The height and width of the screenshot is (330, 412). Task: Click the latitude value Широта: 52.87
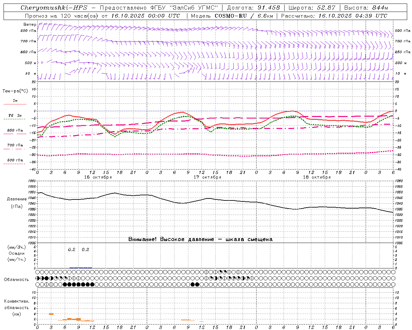coord(312,8)
